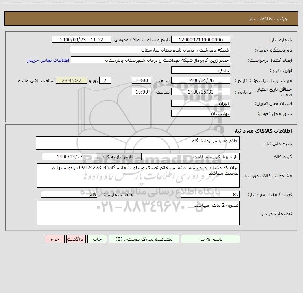This screenshot has width=303, height=293.
Task: Click the اطلاعات کالاهای مورد نیاز section heading
Action: pyautogui.click(x=262, y=131)
